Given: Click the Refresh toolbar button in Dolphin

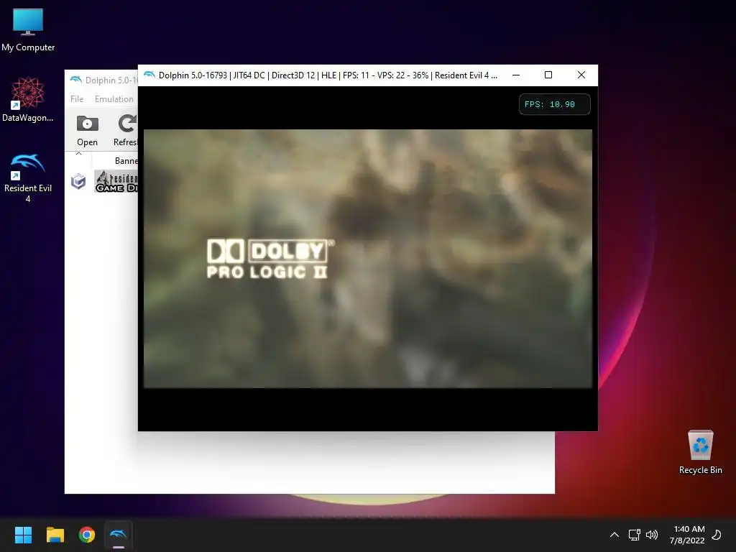Looking at the screenshot, I should point(126,131).
